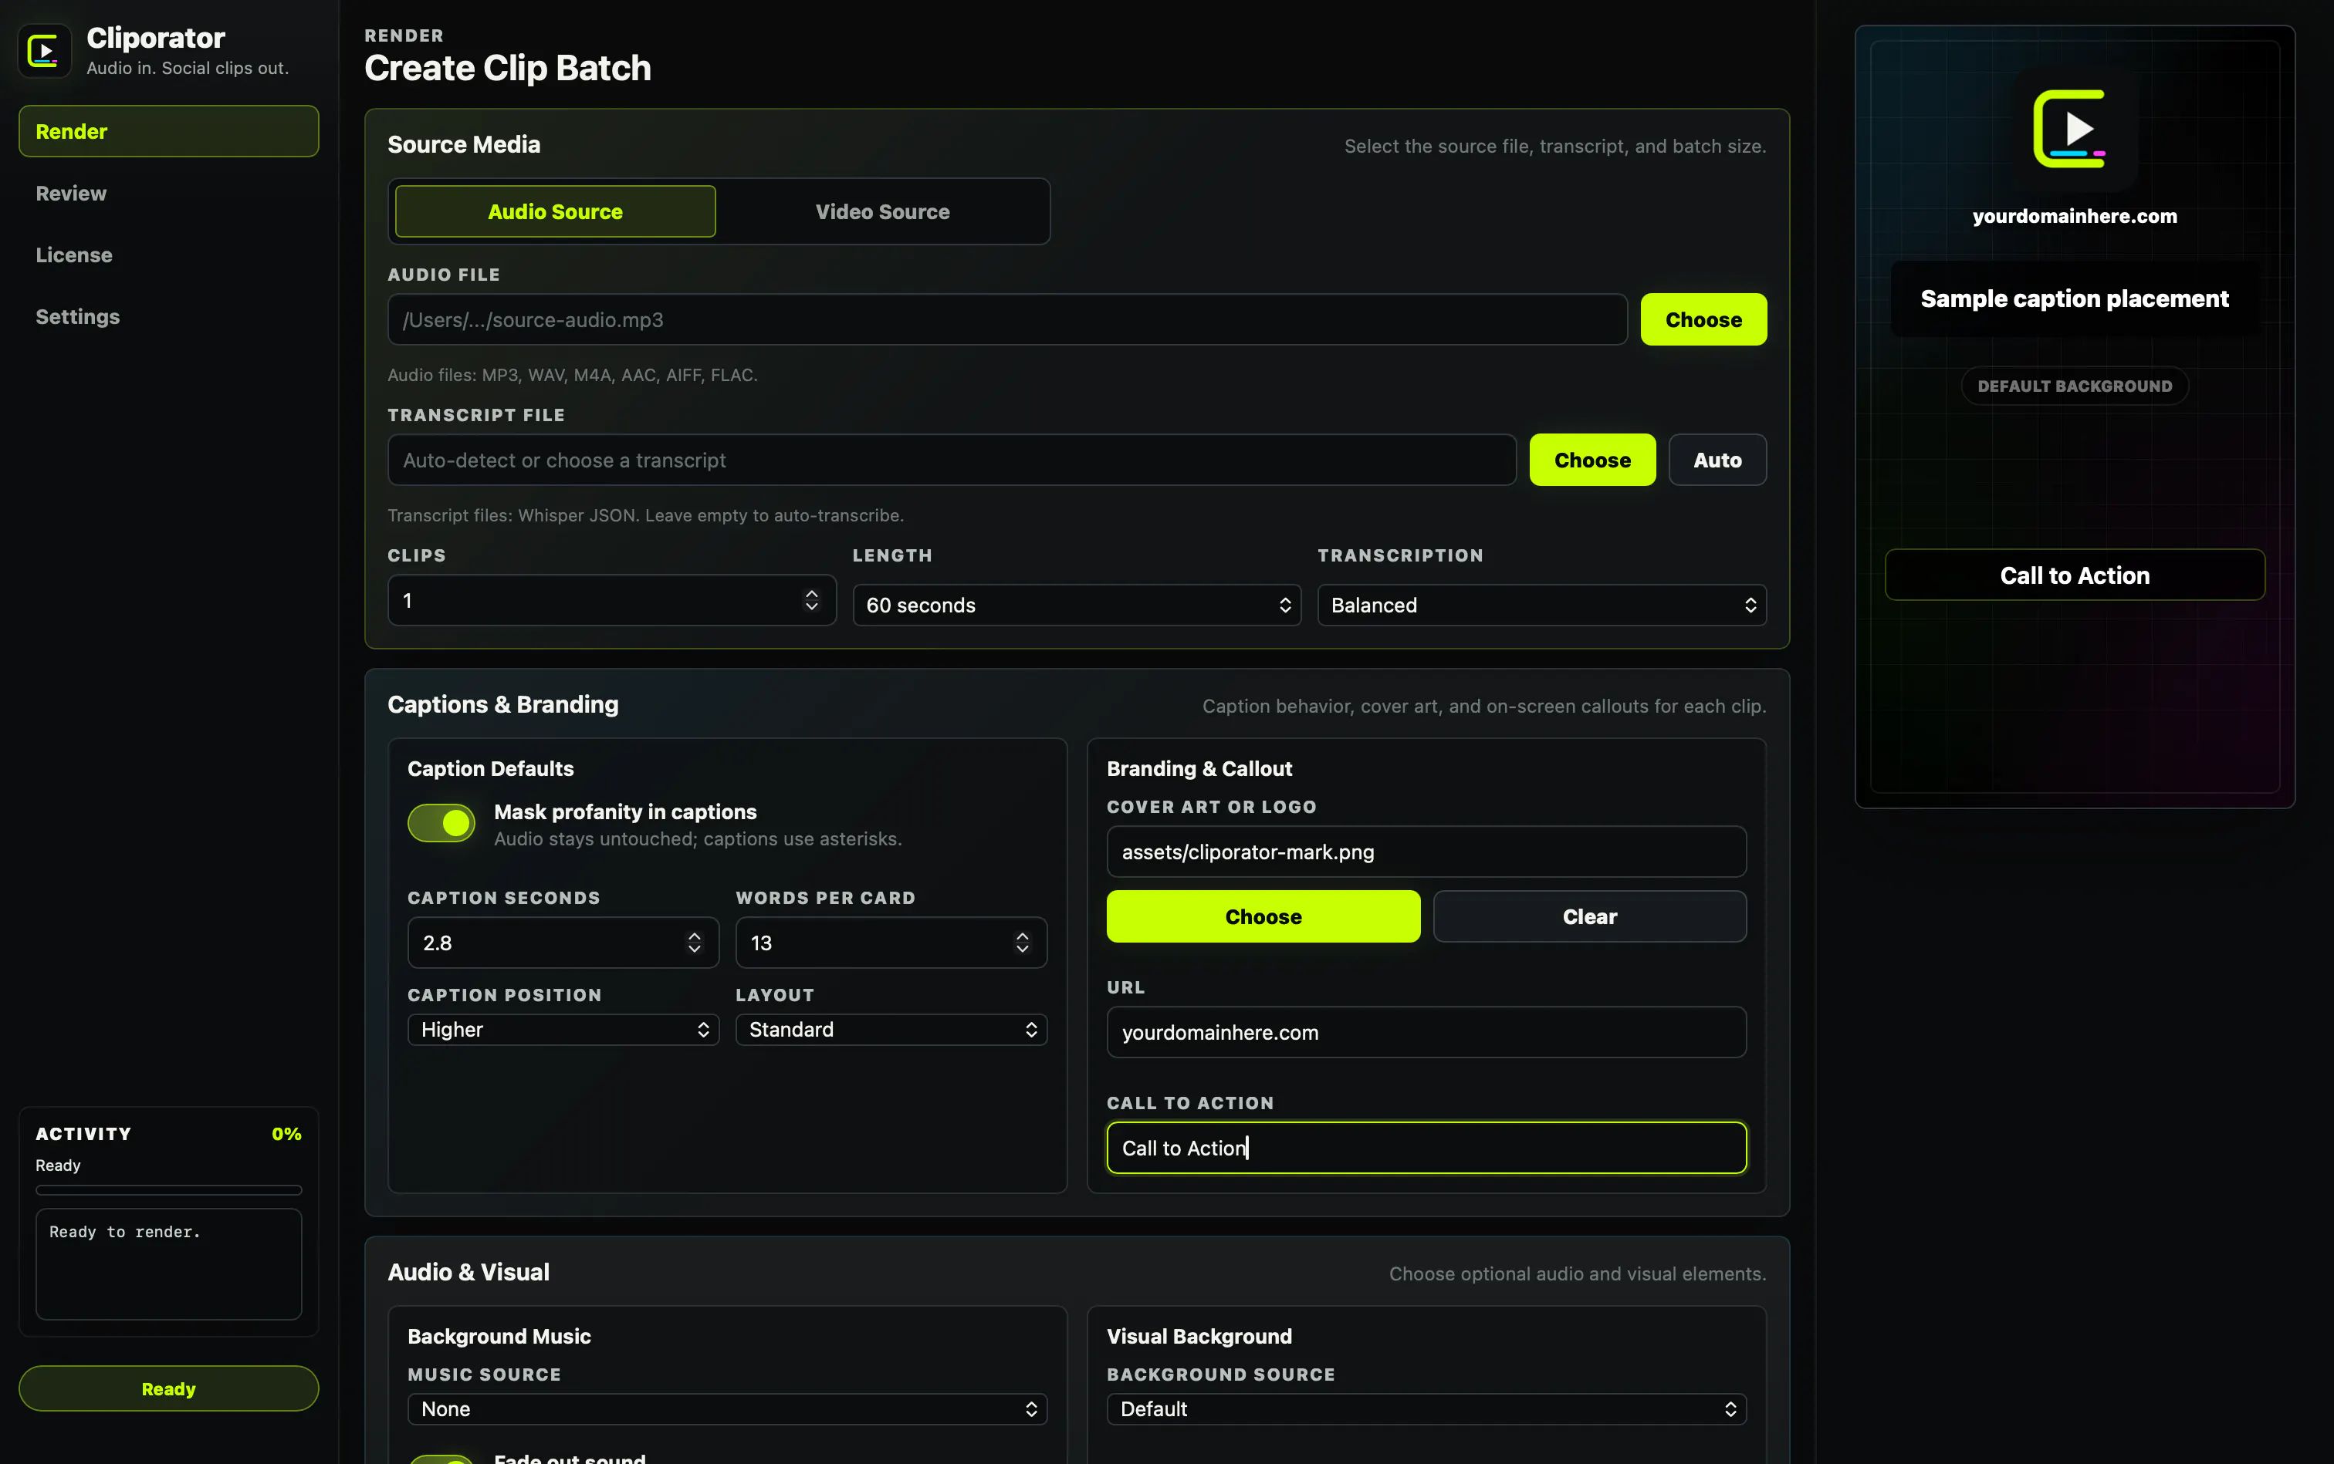Clear the cover art selection
Viewport: 2334px width, 1464px height.
coord(1590,917)
